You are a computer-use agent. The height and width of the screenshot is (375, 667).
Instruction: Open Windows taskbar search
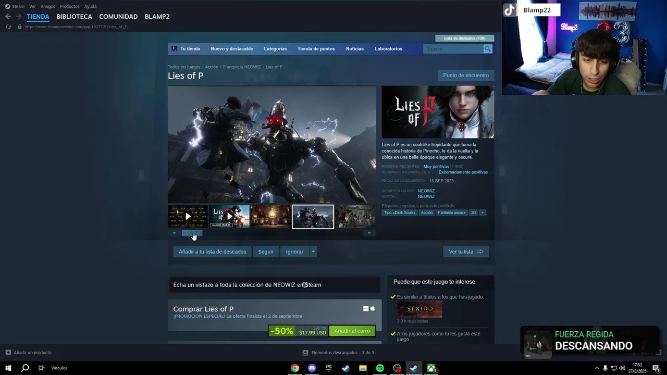coord(24,368)
